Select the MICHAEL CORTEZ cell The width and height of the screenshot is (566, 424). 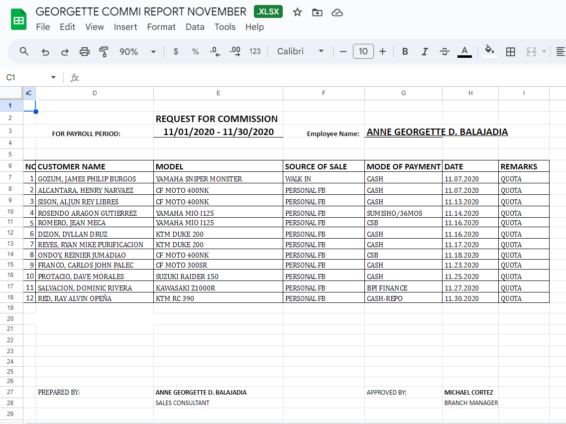[470, 392]
